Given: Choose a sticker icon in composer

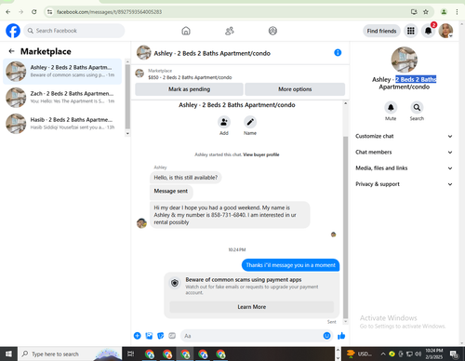Looking at the screenshot, I should (160, 336).
